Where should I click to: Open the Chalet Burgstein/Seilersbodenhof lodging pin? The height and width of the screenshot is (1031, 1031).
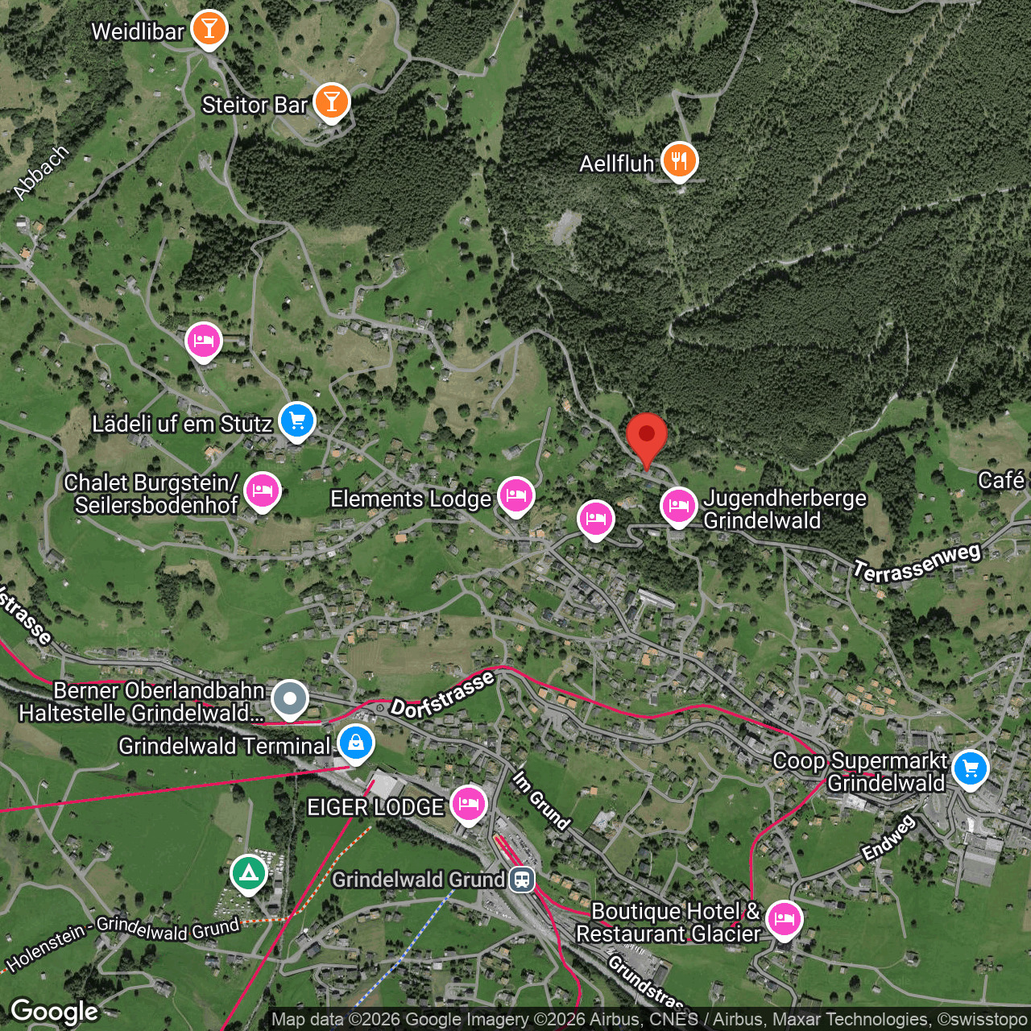pos(263,491)
